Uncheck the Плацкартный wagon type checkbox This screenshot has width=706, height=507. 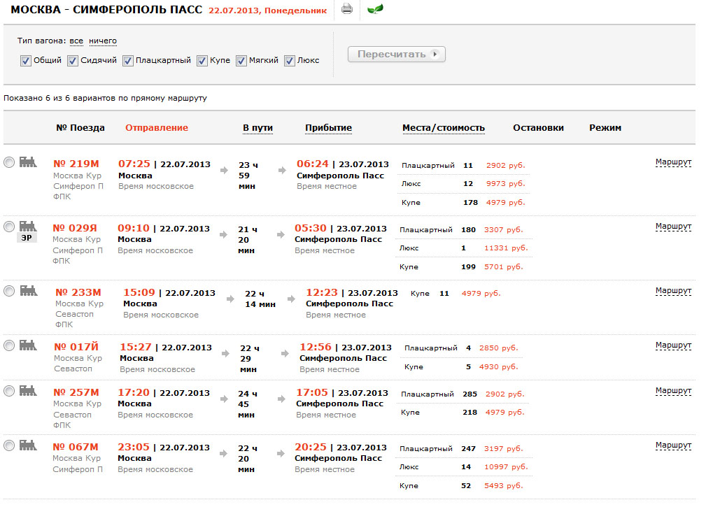(128, 61)
